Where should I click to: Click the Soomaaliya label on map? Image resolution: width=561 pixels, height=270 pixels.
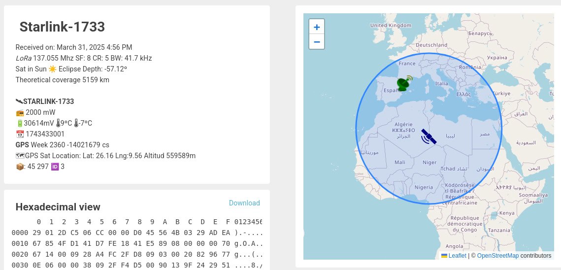point(533,195)
